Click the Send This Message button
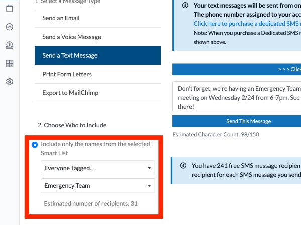 [x=236, y=121]
